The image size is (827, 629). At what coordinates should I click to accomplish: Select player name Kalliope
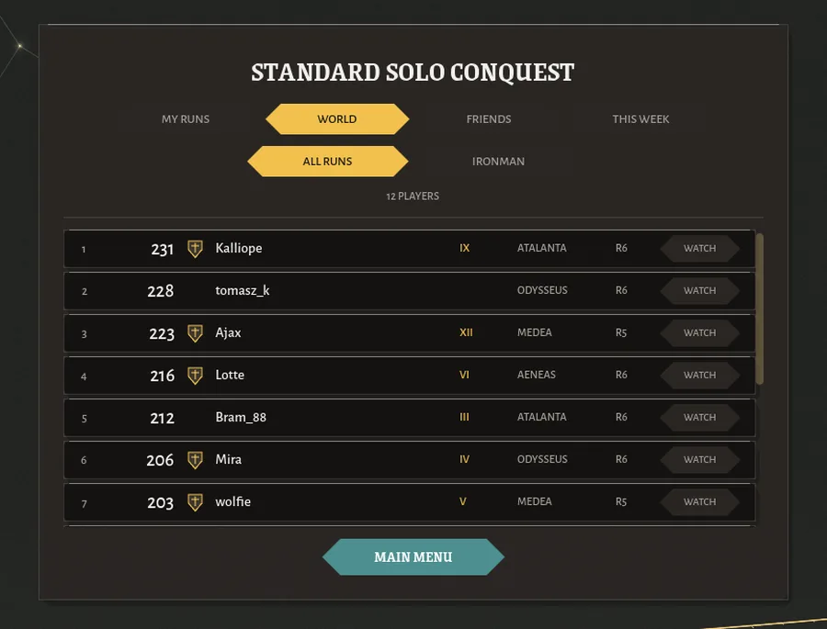point(238,248)
